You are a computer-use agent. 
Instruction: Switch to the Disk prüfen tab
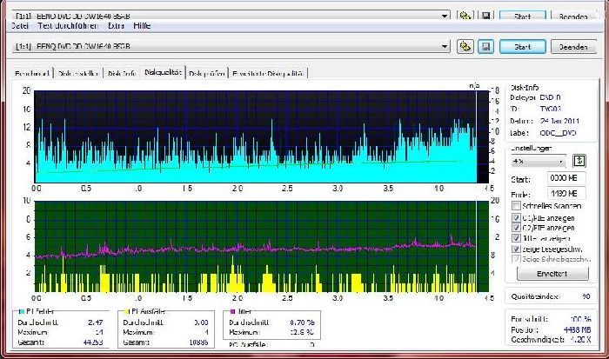click(207, 73)
